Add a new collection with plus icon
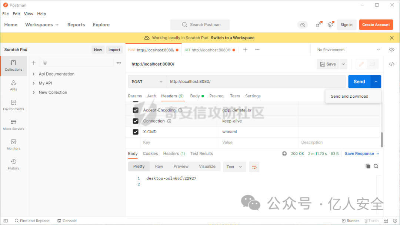 click(33, 63)
